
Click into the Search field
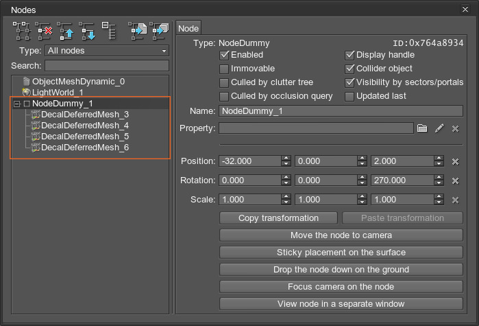coord(106,66)
